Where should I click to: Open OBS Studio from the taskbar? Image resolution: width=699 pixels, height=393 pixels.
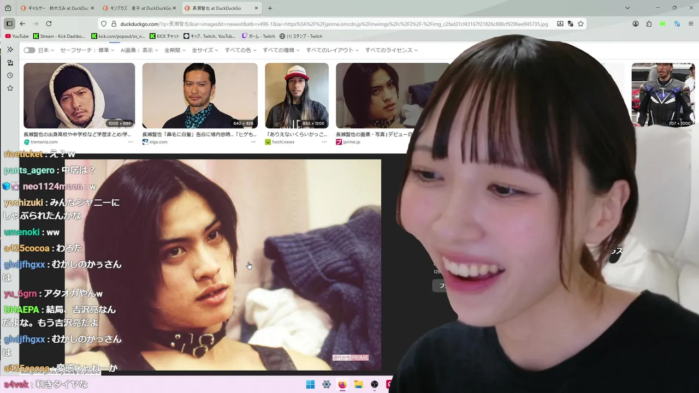click(x=375, y=384)
